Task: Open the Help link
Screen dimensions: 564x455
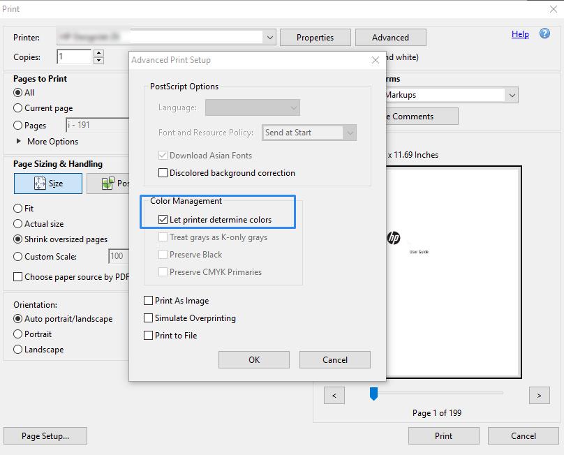Action: [520, 34]
